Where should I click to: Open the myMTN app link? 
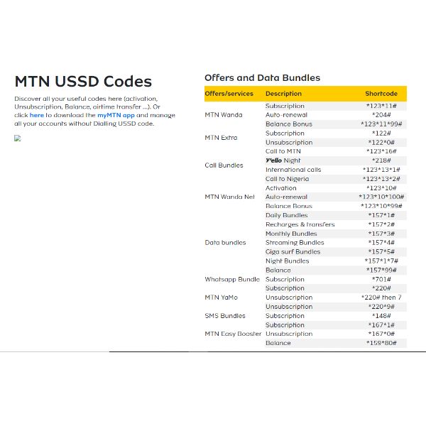click(x=116, y=114)
